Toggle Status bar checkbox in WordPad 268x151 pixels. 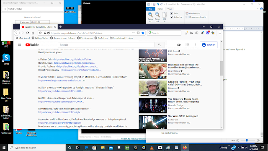pyautogui.click(x=171, y=17)
